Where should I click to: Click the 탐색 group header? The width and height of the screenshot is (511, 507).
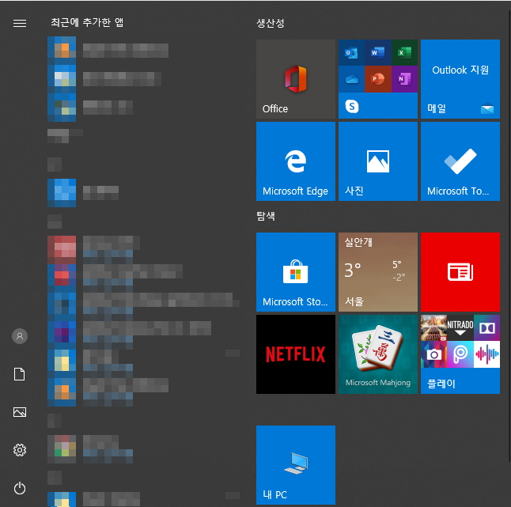(x=266, y=216)
